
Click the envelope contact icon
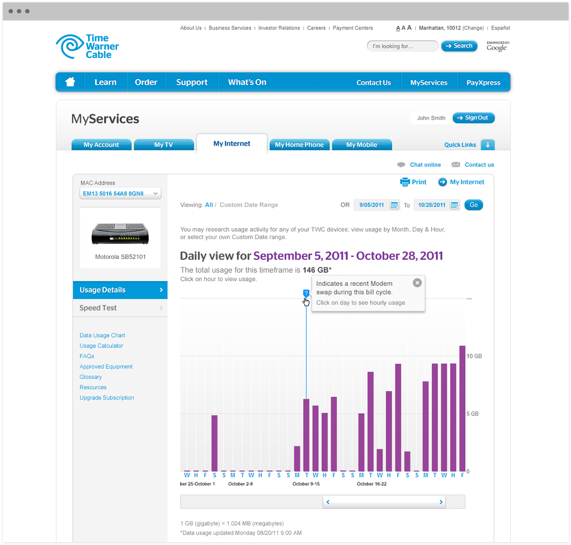pyautogui.click(x=456, y=165)
